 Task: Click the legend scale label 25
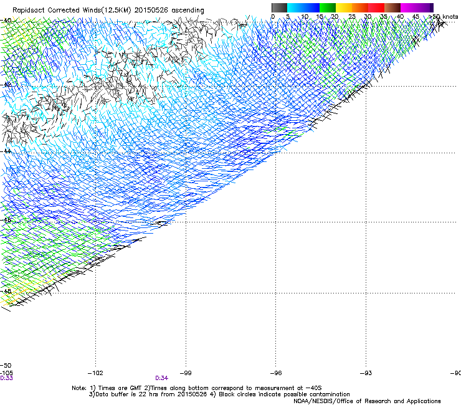(x=351, y=17)
